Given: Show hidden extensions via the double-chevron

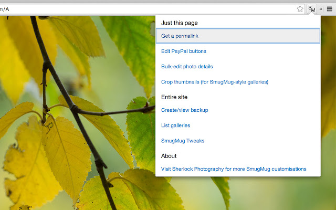Looking at the screenshot, I should [x=321, y=9].
